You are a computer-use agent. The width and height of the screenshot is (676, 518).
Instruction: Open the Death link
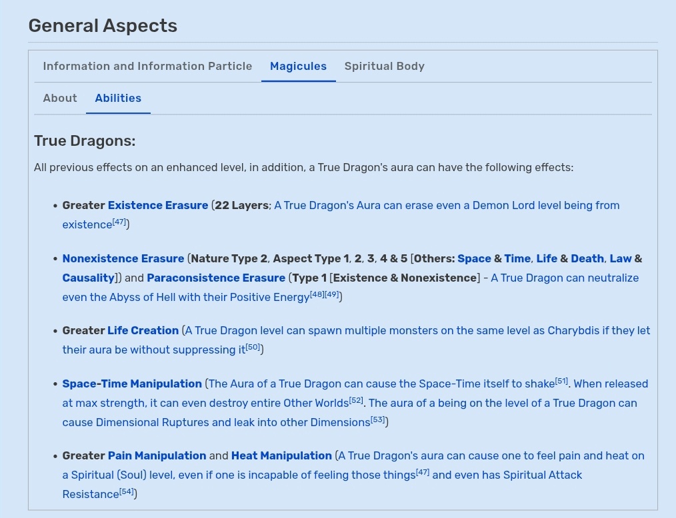tap(587, 259)
